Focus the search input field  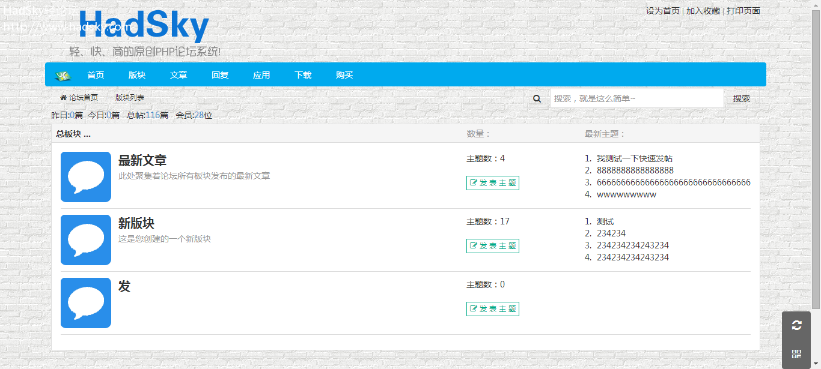point(636,98)
